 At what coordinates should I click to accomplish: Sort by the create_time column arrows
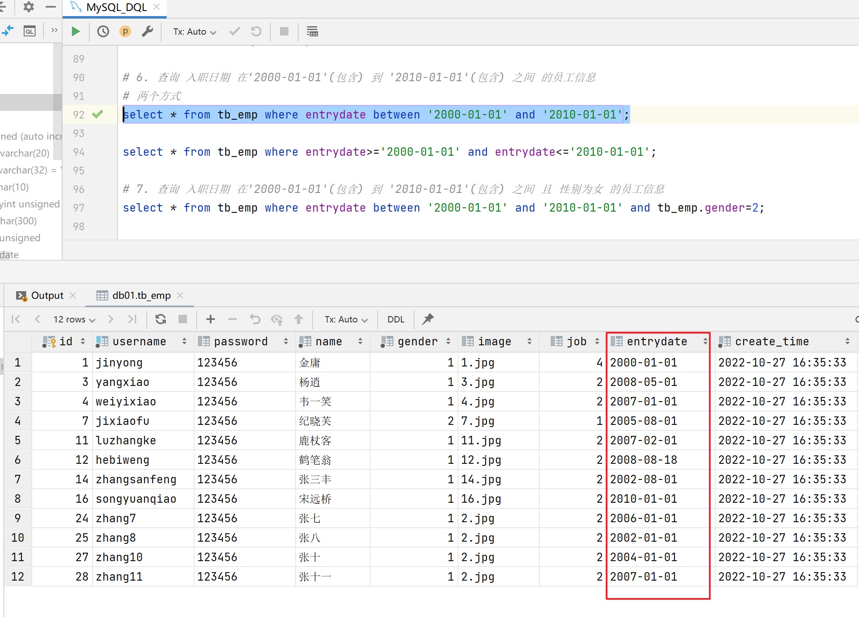click(x=848, y=341)
